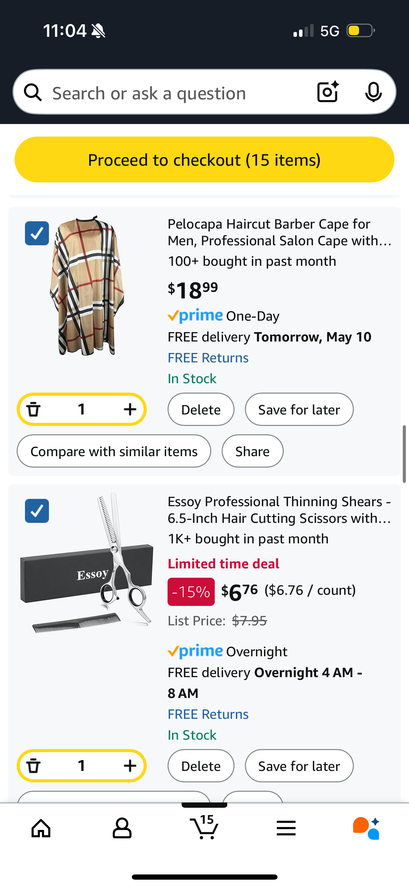This screenshot has width=409, height=888.
Task: Increase quantity of Pelocapa barber cape
Action: [x=130, y=409]
